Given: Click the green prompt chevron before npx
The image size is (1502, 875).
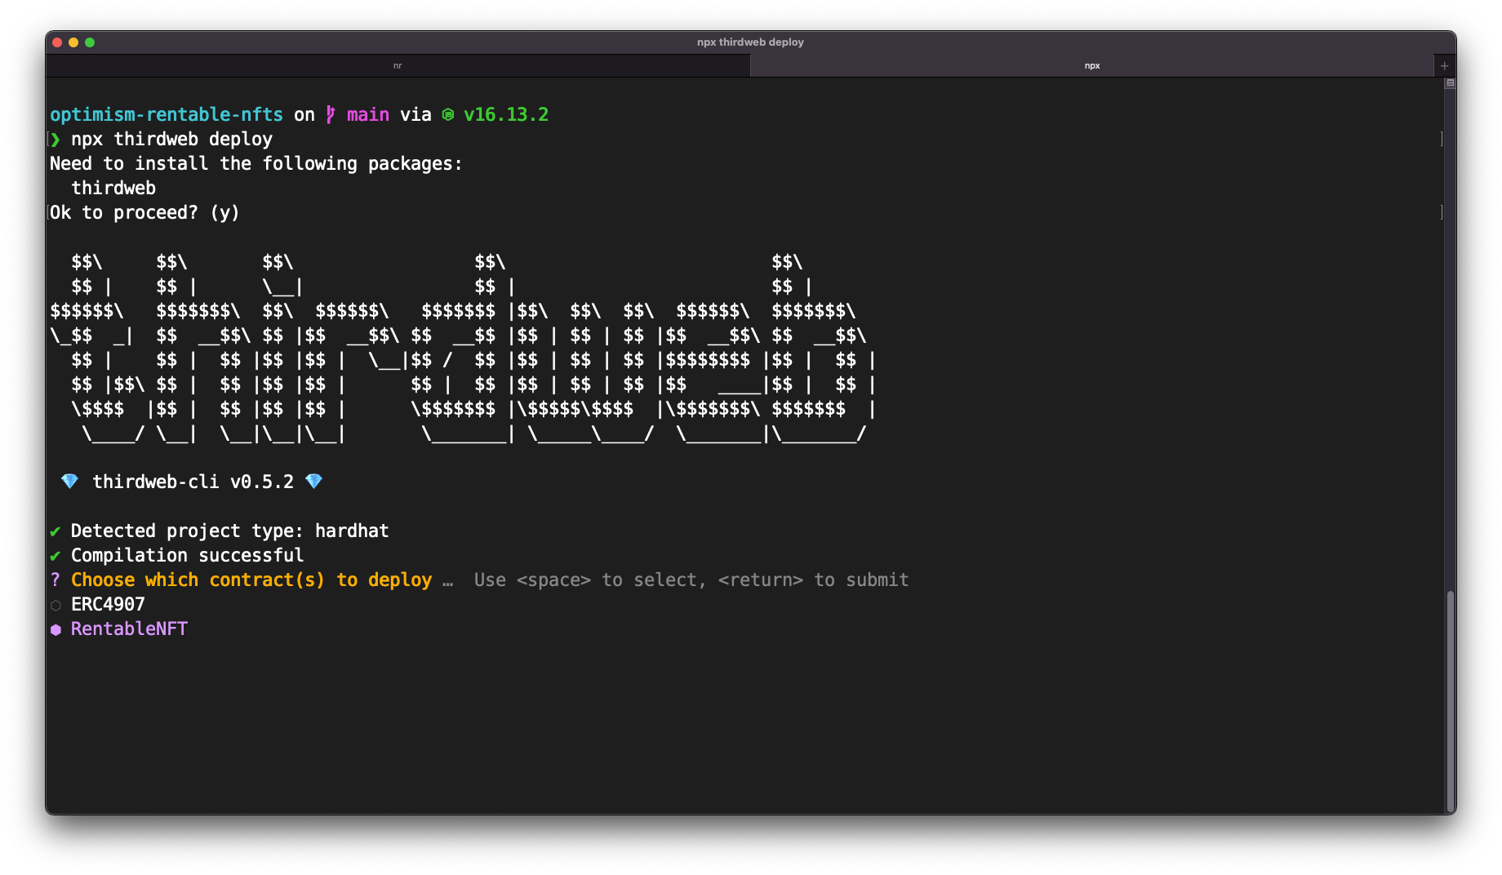Looking at the screenshot, I should 56,140.
